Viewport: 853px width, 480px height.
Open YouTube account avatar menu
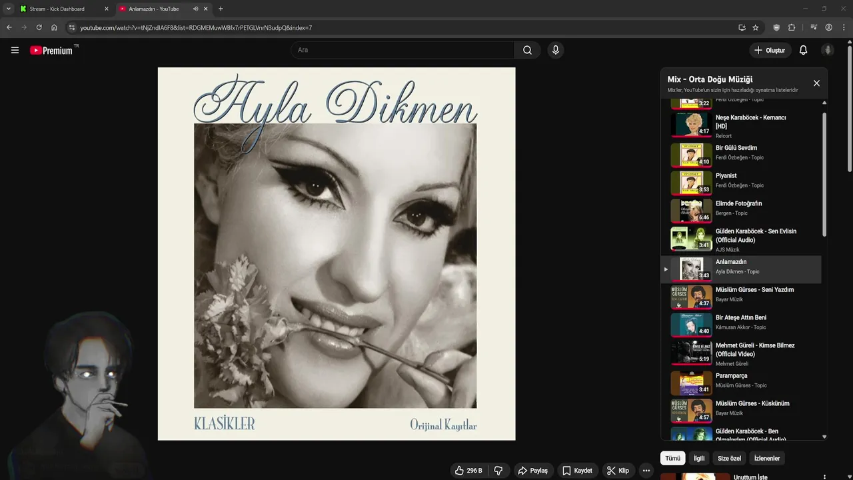(x=828, y=50)
